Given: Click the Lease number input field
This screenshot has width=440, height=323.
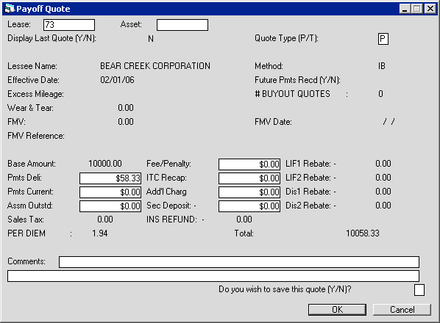Looking at the screenshot, I should pyautogui.click(x=69, y=25).
